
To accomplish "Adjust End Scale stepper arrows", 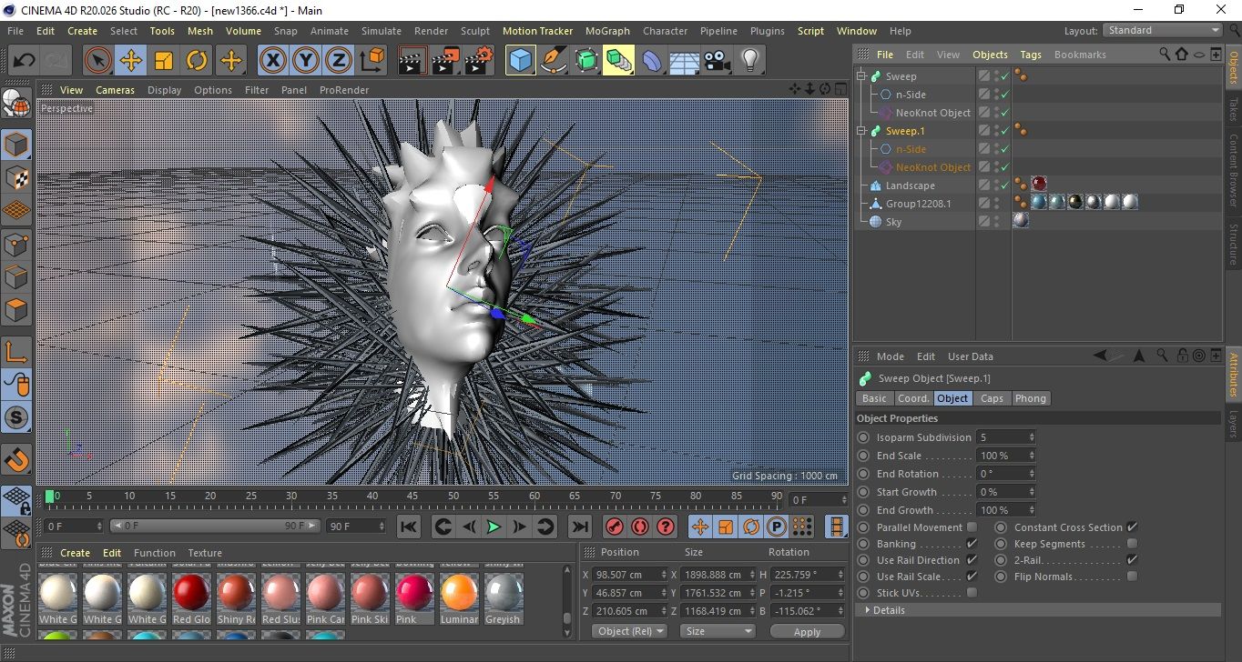I will (1031, 456).
